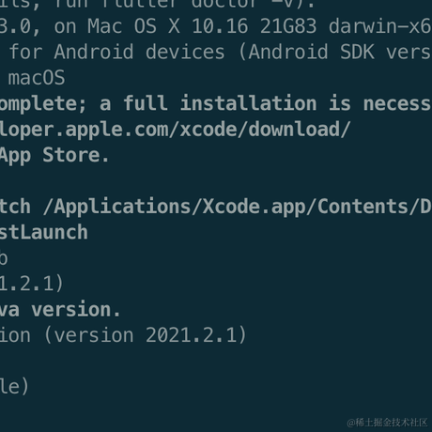
Task: Click the "(version" word before 2021.2.1
Action: click(x=89, y=335)
